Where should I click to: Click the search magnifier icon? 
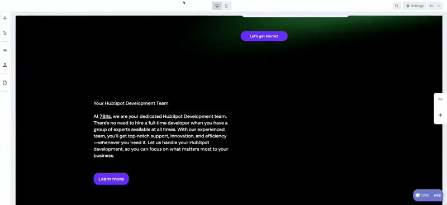(x=397, y=6)
